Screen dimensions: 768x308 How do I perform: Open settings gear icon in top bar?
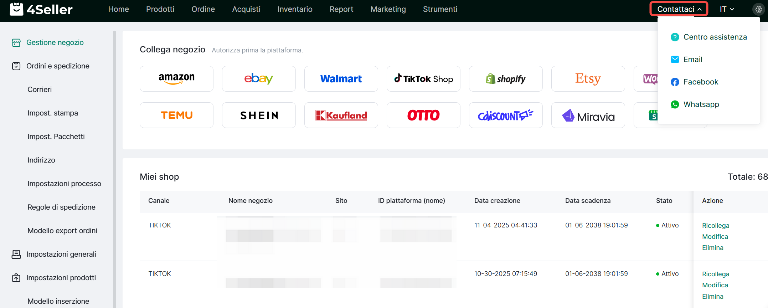(759, 9)
